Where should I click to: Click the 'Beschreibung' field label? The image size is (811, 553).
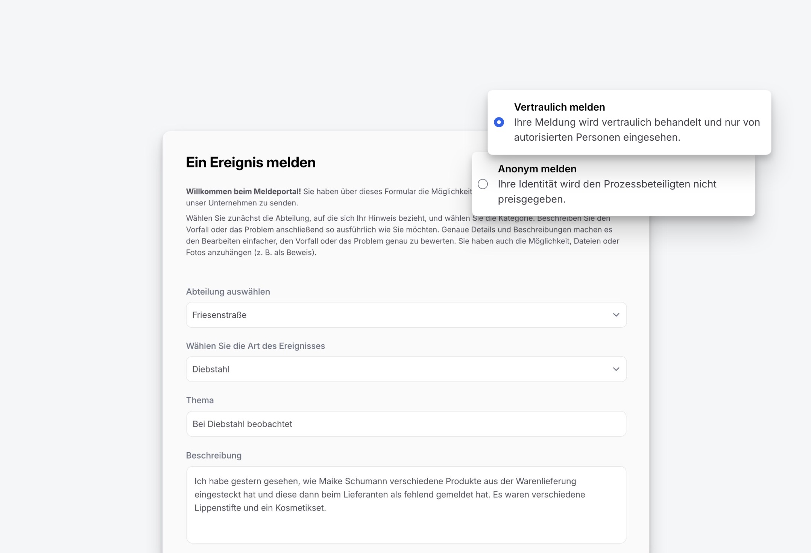coord(213,455)
